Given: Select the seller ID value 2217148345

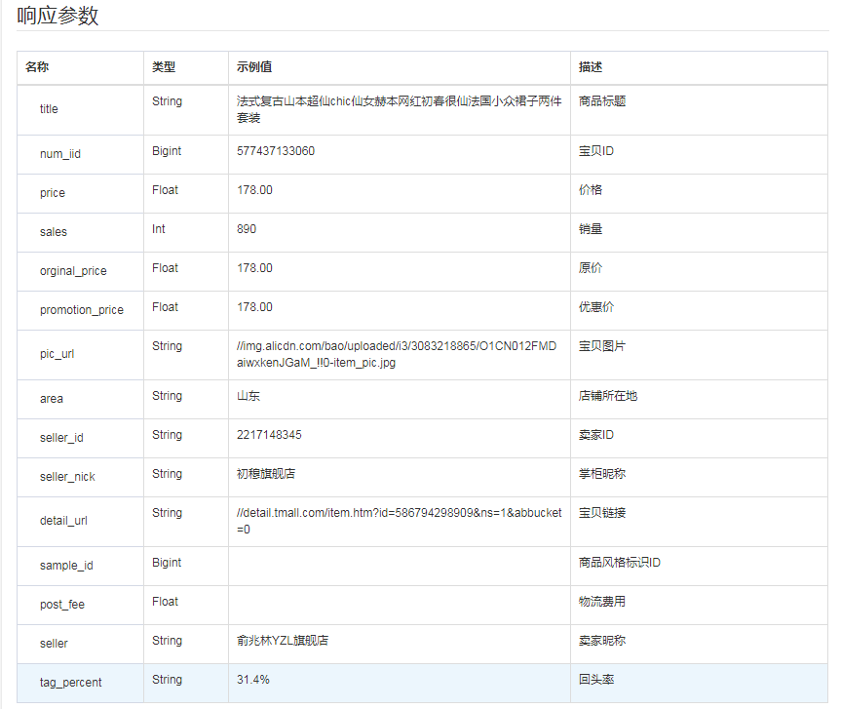Looking at the screenshot, I should [269, 435].
